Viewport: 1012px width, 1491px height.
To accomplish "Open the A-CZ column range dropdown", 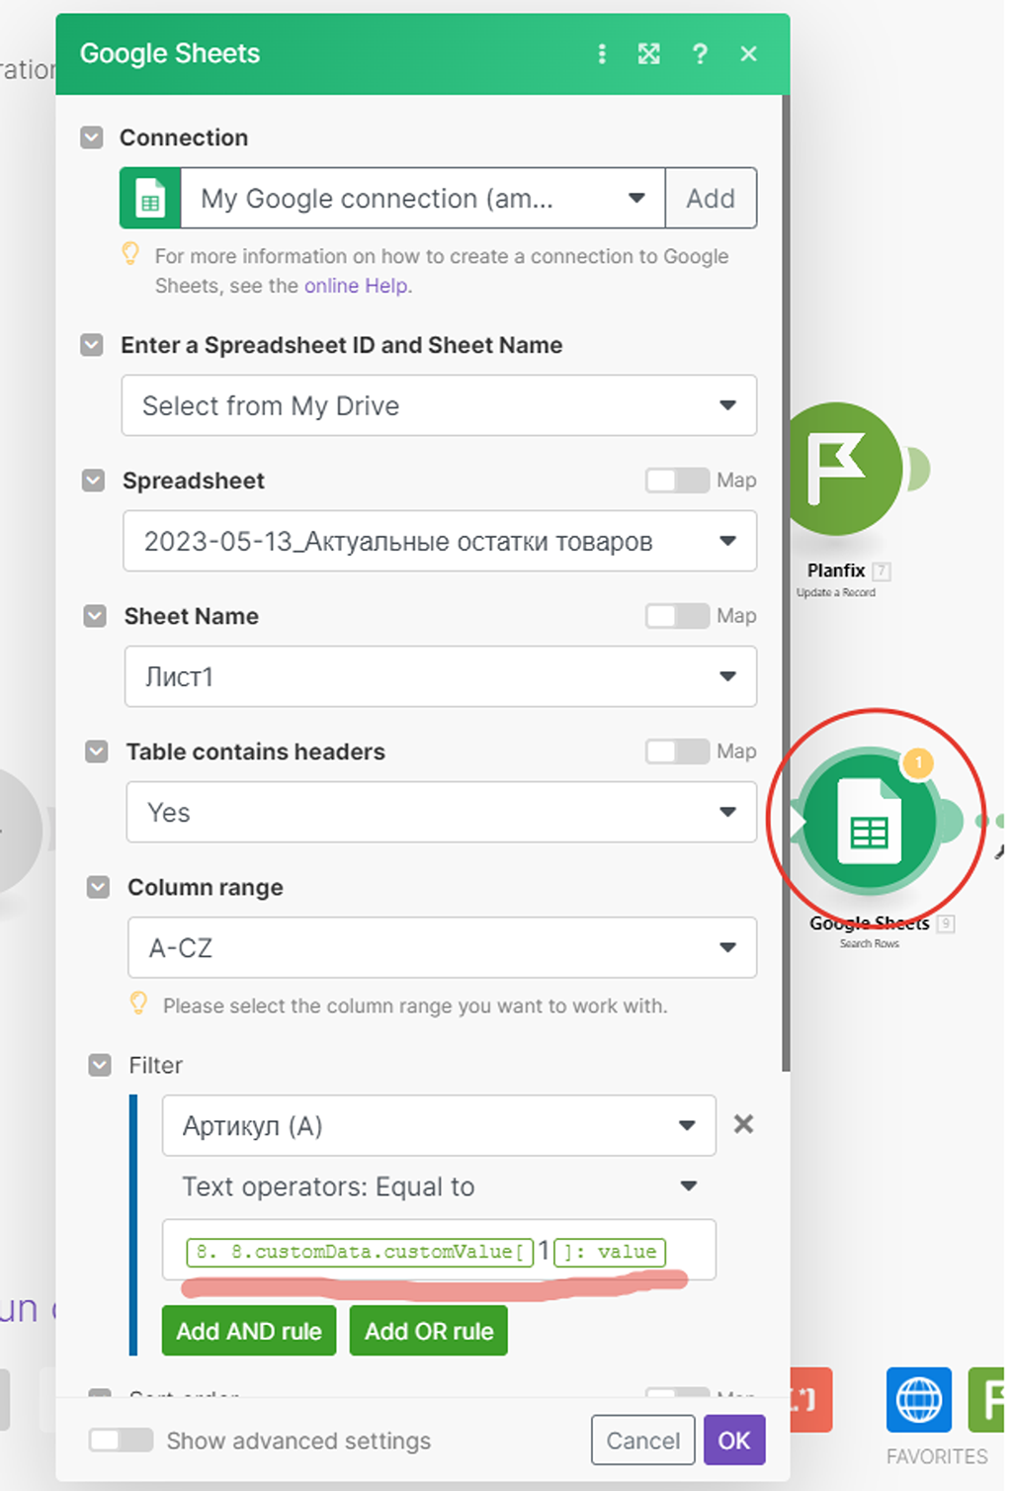I will 443,947.
